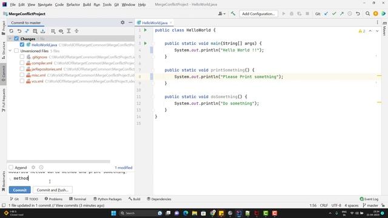Click Git Rollback icon in main toolbar
The image size is (388, 218).
(x=358, y=14)
